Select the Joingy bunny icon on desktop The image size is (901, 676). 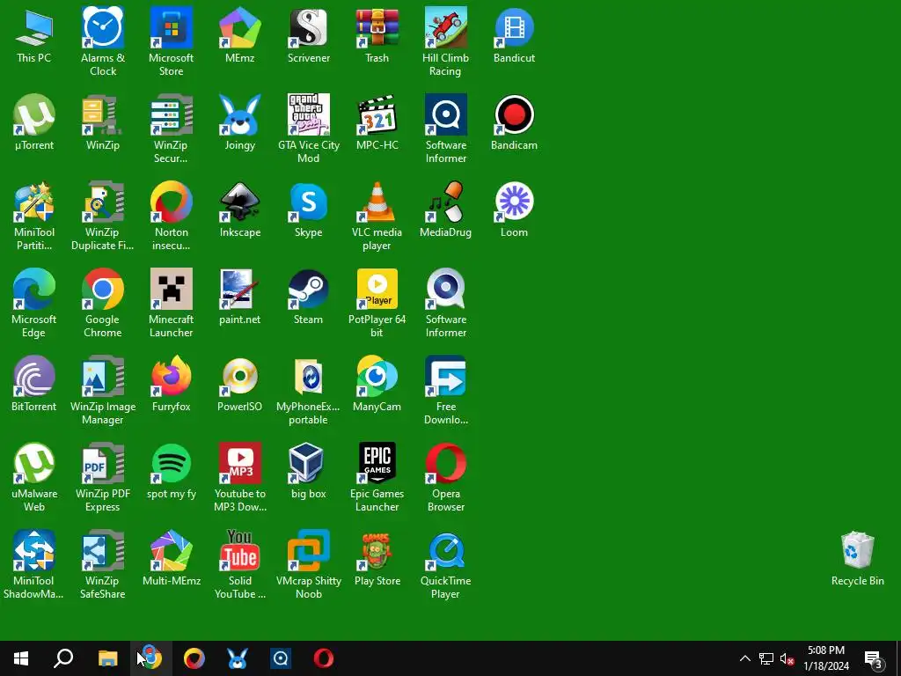point(239,122)
